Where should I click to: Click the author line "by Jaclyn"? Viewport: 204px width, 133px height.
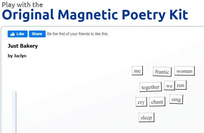coord(17,56)
